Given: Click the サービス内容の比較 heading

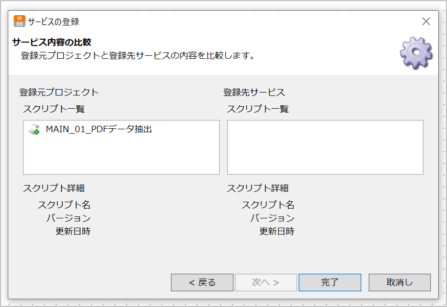Looking at the screenshot, I should (51, 42).
